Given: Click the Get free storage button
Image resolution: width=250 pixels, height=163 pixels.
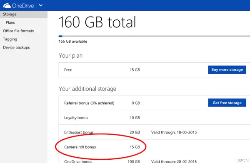Looking at the screenshot, I should click(227, 103).
